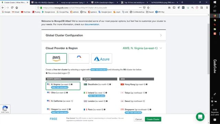
Task: Pick the Tokyo (ap-northeast-1) region
Action: pyautogui.click(x=134, y=93)
